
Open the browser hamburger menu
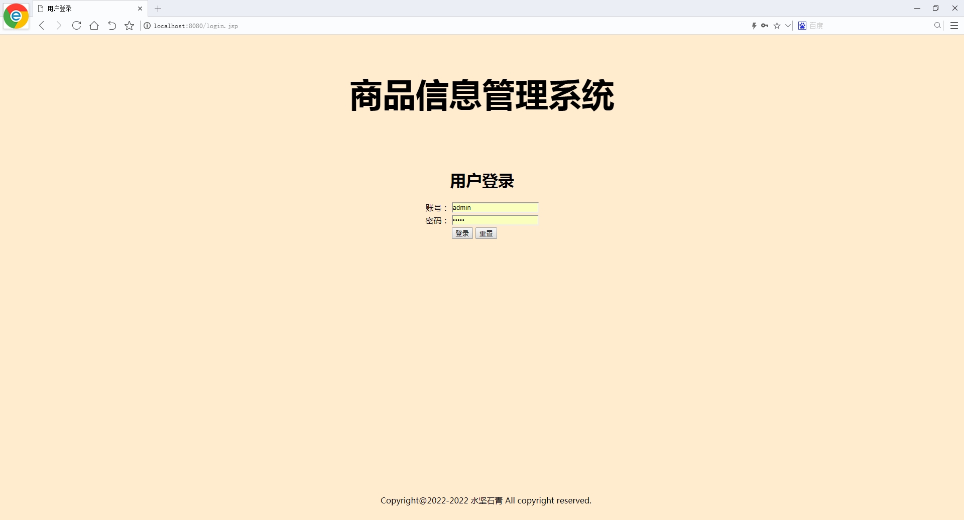click(x=954, y=26)
